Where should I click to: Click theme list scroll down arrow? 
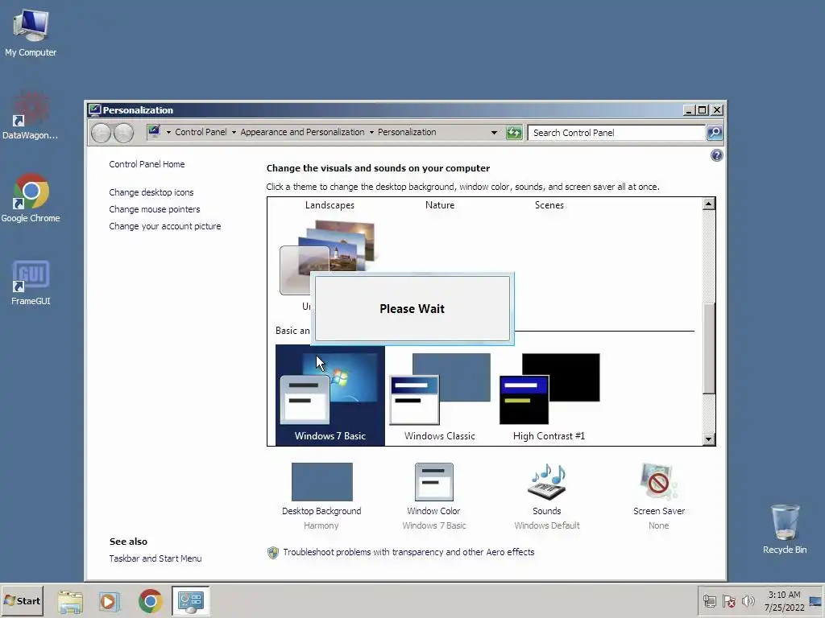point(709,439)
